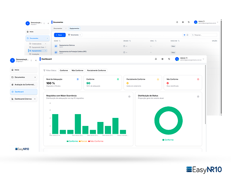Open the Vencimento filter dropdown
This screenshot has height=179, width=231.
[74, 35]
